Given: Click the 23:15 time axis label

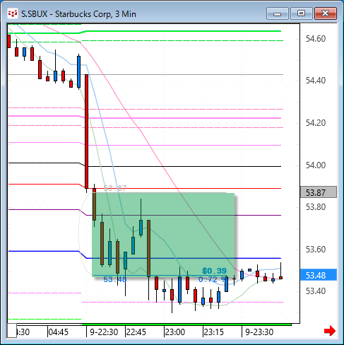Looking at the screenshot, I should (x=213, y=332).
